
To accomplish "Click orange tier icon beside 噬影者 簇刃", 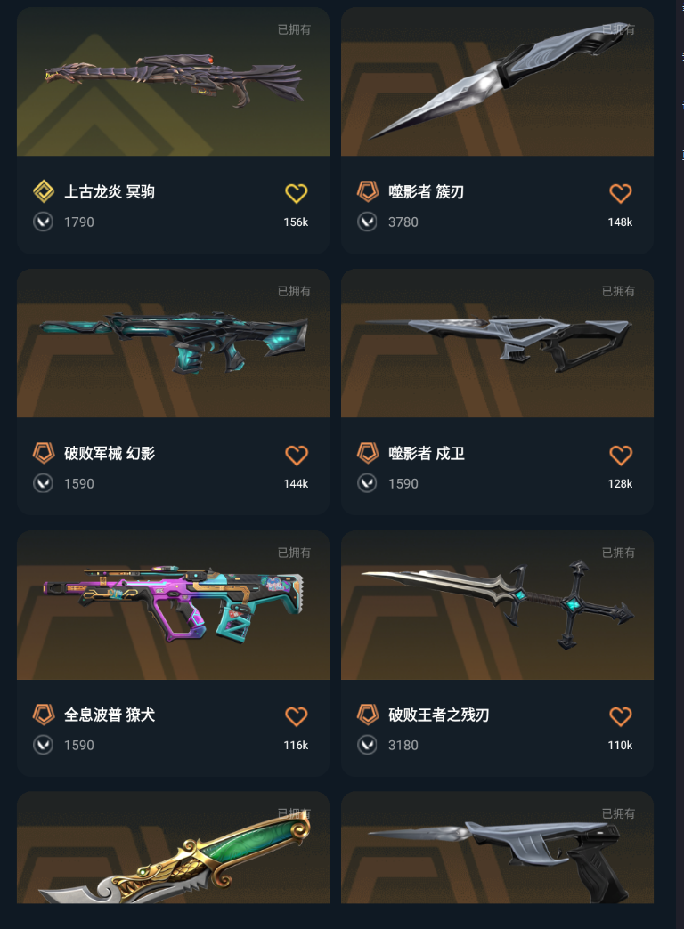I will pos(368,191).
